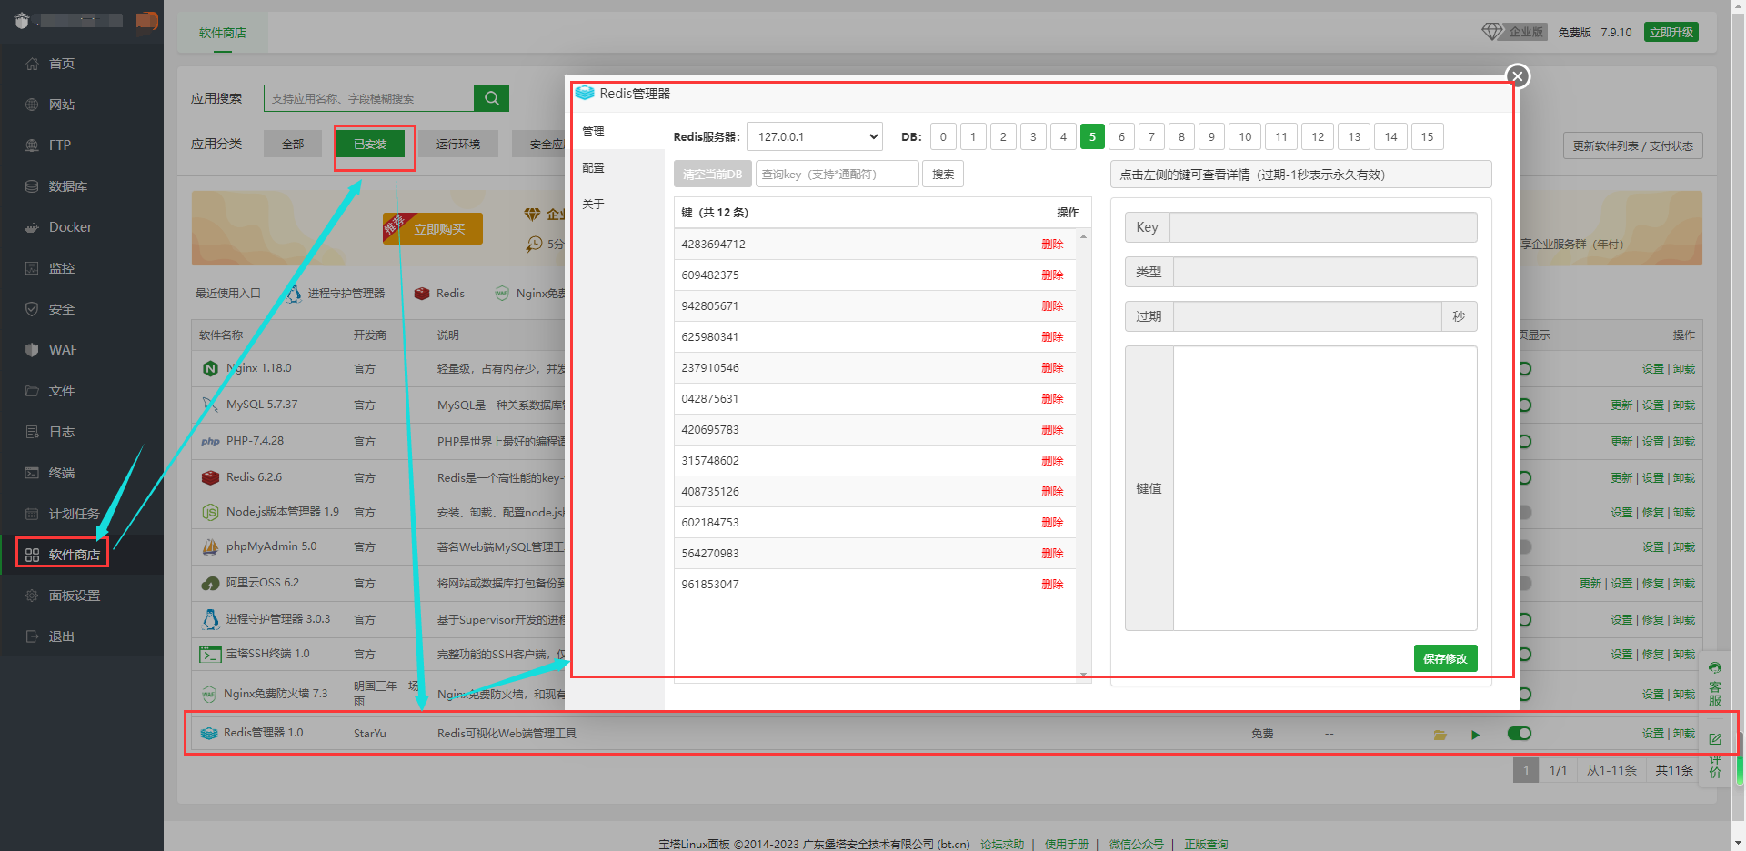Toggle homepage display for Redis管理器 1.0
1746x851 pixels.
tap(1520, 734)
